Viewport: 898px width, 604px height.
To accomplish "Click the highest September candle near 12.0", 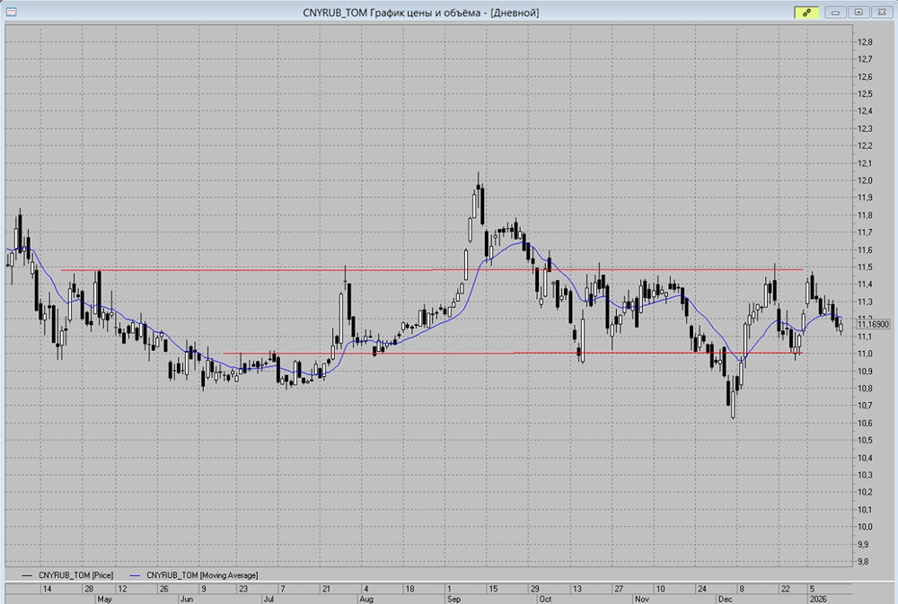I will [480, 202].
